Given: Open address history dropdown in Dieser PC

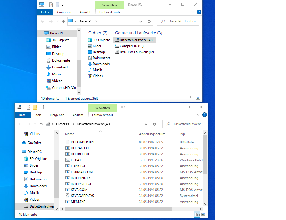Looking at the screenshot, I should [141, 22].
